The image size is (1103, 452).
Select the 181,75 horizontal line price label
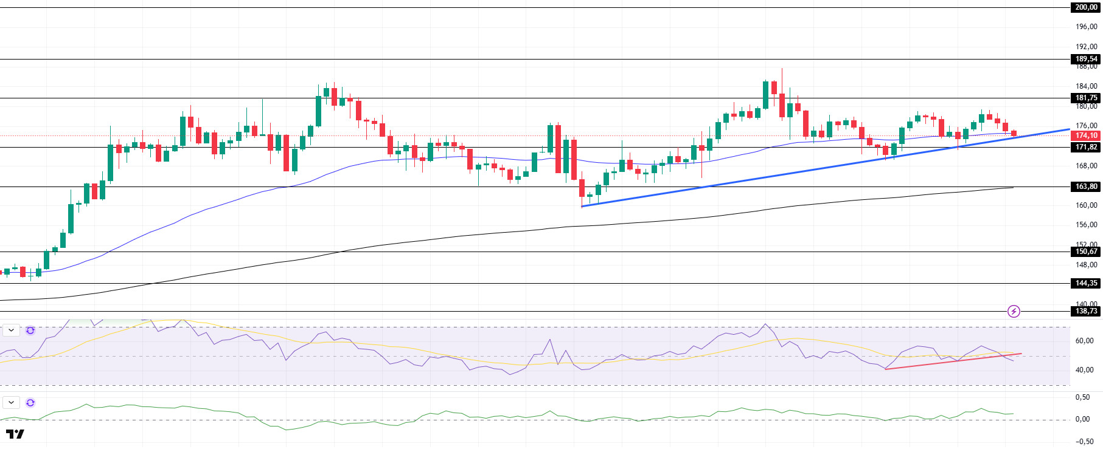point(1086,98)
